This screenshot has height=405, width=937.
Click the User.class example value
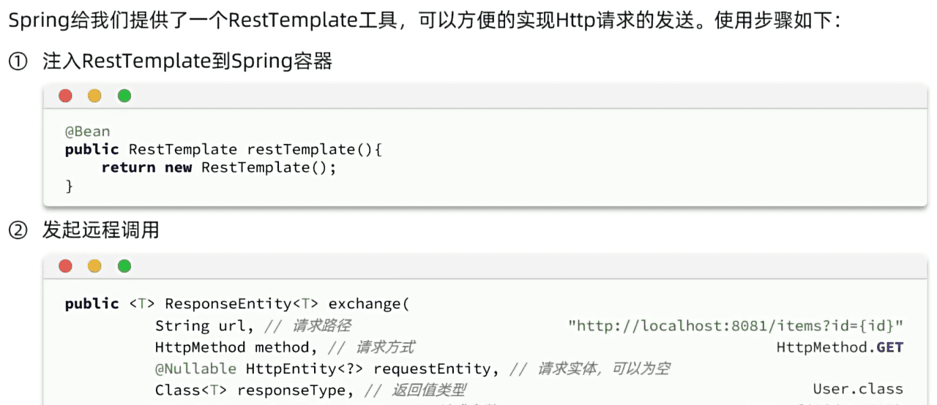[x=858, y=390]
